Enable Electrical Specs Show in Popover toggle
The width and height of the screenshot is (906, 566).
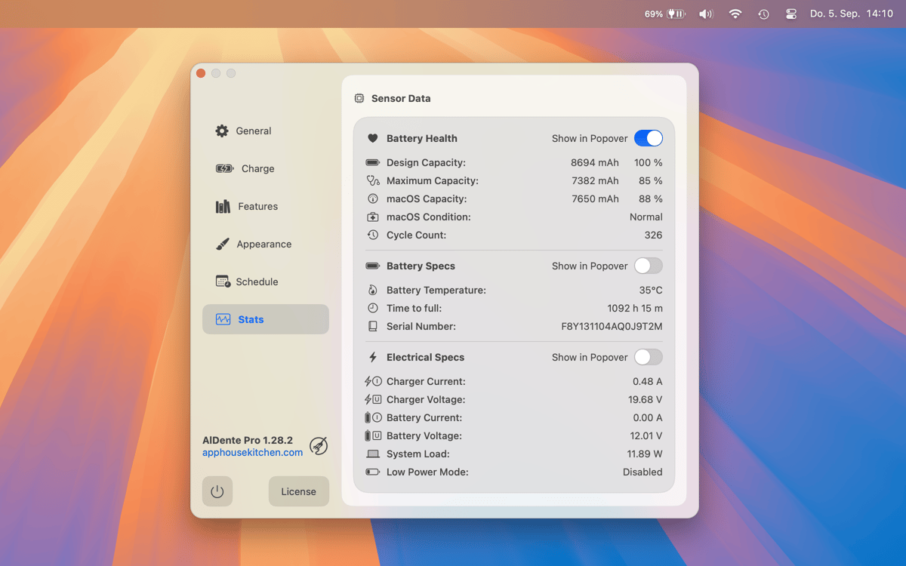[648, 357]
